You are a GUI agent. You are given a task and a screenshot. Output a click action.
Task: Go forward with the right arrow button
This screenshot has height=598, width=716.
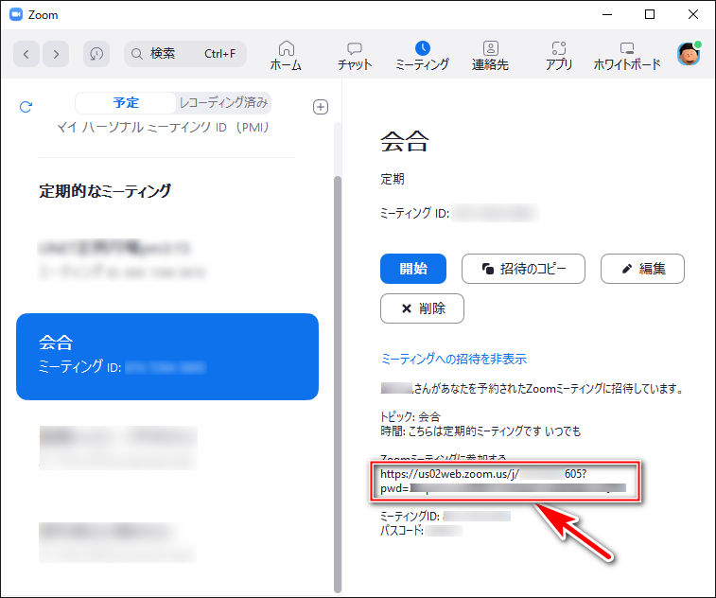click(56, 54)
